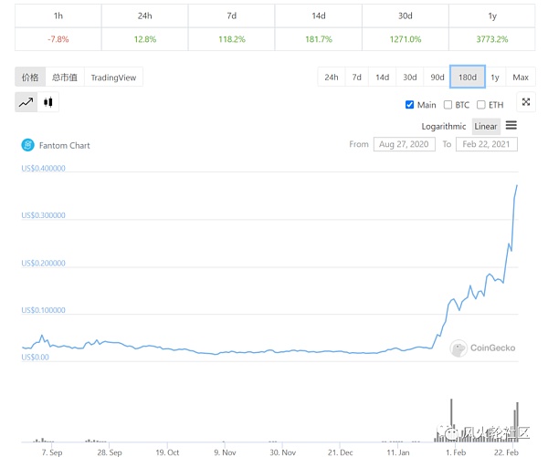Select the Linear scale option
Viewport: 548px width, 457px height.
coord(485,126)
